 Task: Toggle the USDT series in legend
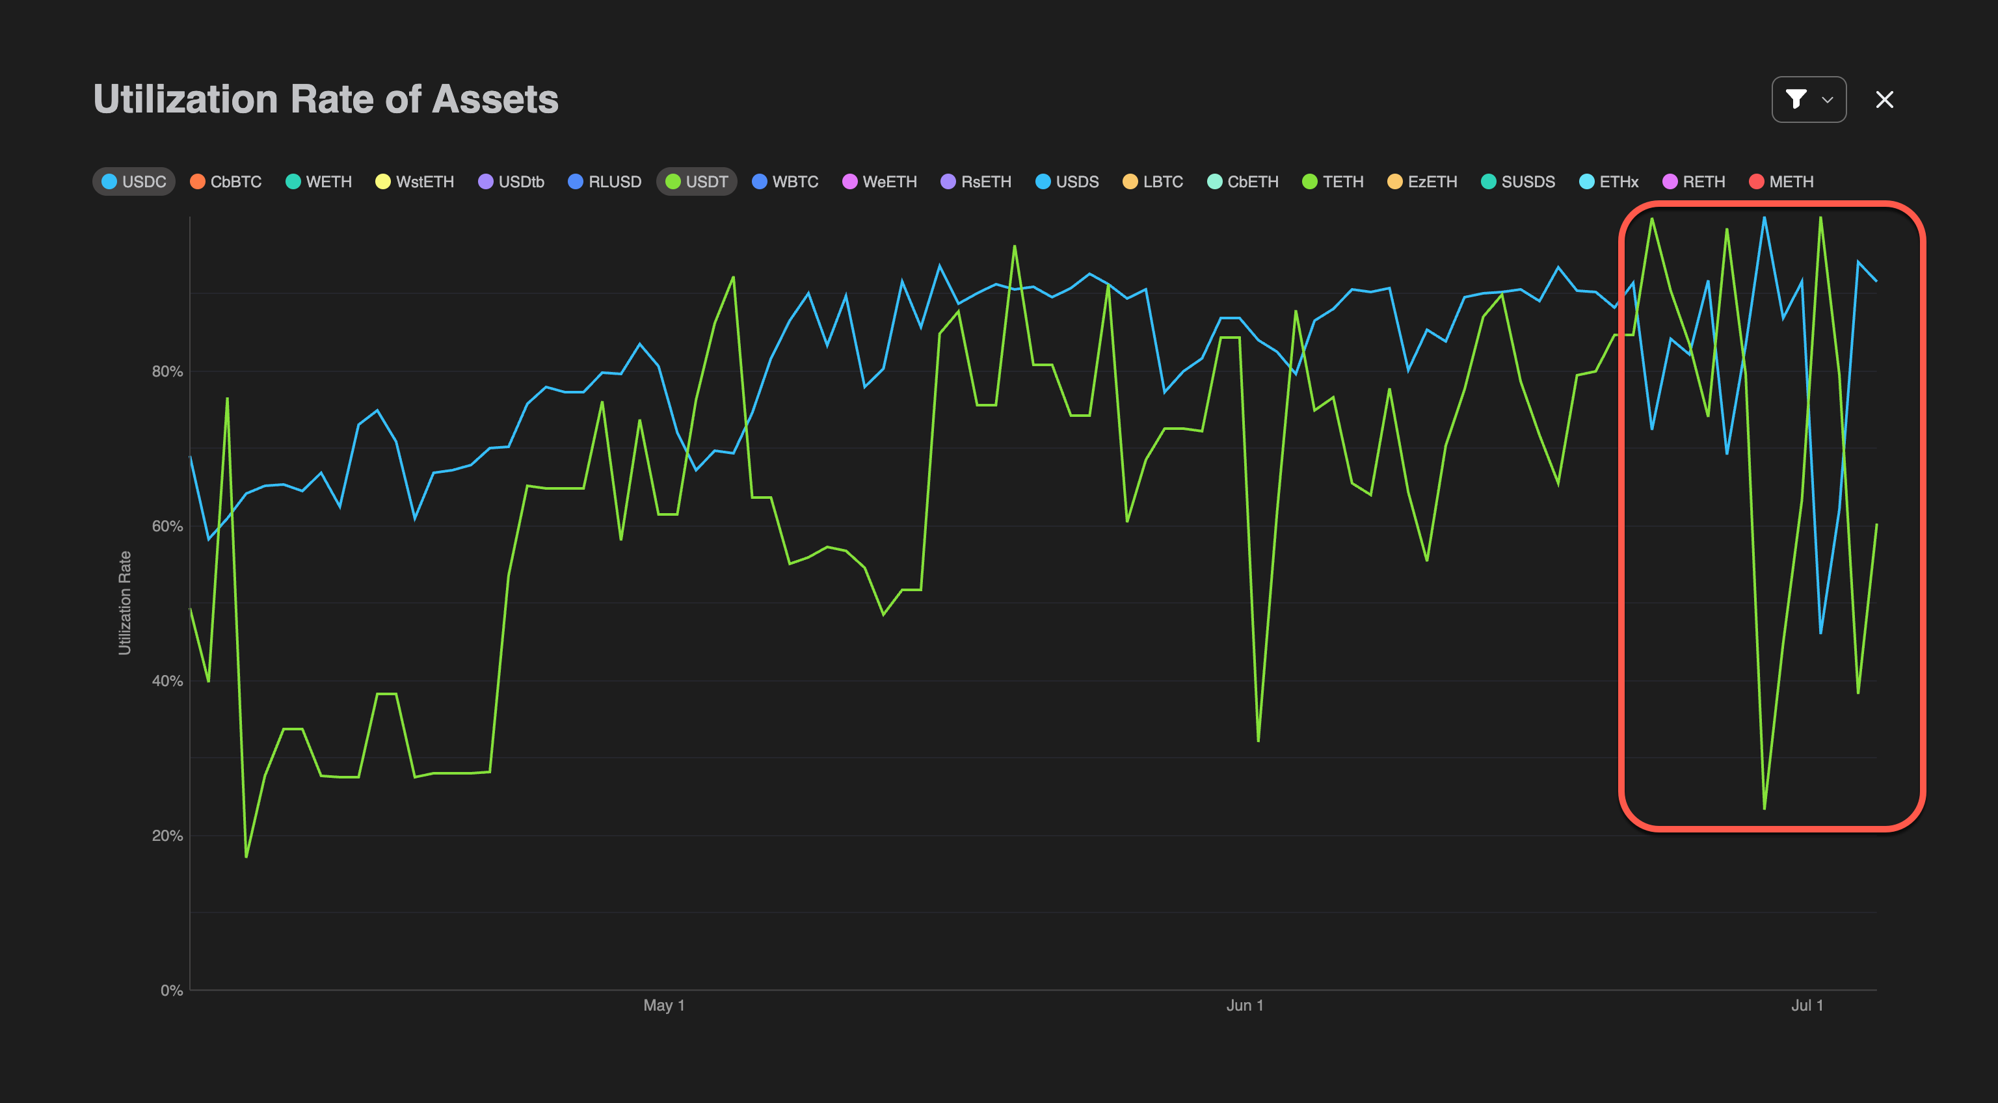point(697,181)
